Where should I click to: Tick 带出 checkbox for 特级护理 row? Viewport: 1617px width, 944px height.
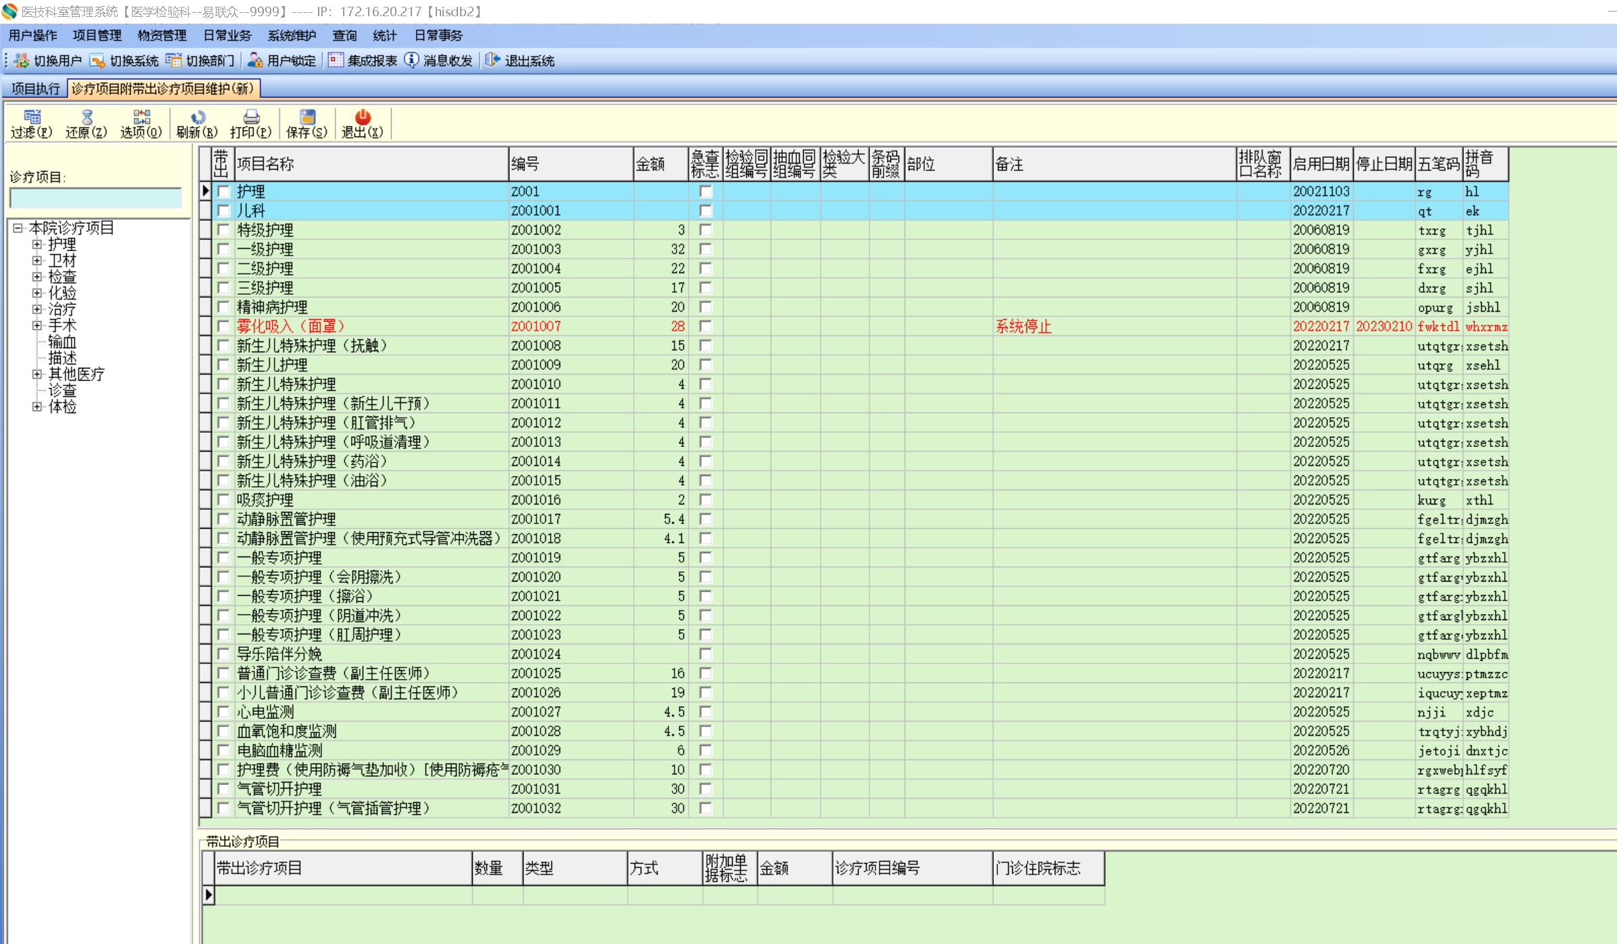tap(223, 230)
